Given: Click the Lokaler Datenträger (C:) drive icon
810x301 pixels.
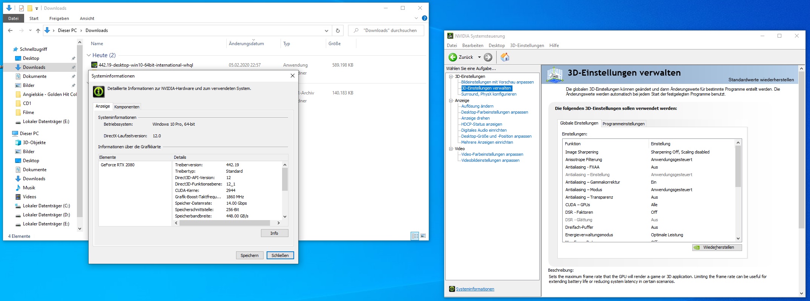Looking at the screenshot, I should pos(18,206).
